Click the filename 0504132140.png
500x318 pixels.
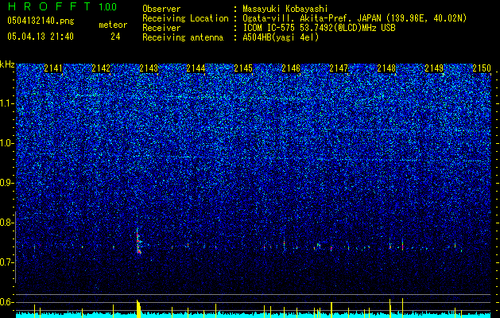(x=41, y=21)
